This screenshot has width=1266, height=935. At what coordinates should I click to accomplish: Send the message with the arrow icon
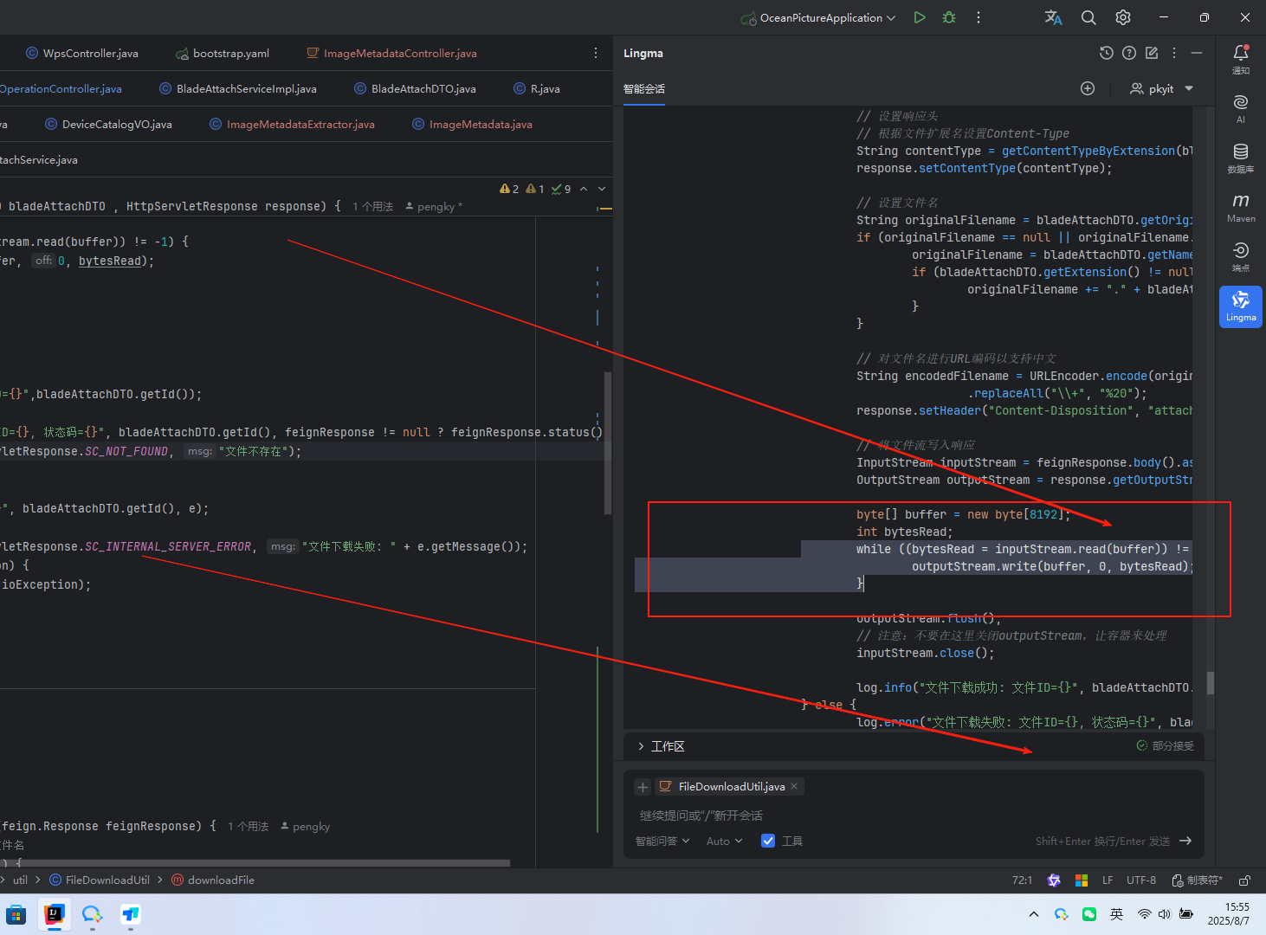point(1185,841)
